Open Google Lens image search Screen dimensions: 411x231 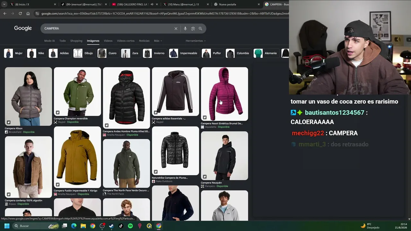click(193, 29)
